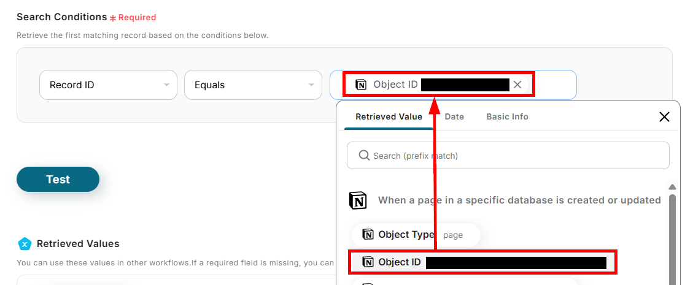Viewport: 693px width, 285px height.
Task: Click the Test button
Action: (58, 179)
